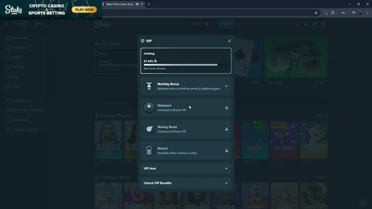Click the Weekly Boost hexagon icon
This screenshot has height=209, width=372.
(149, 129)
